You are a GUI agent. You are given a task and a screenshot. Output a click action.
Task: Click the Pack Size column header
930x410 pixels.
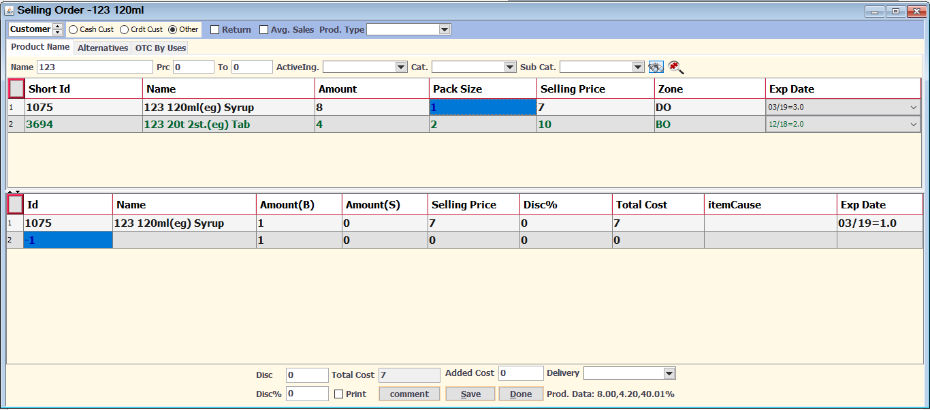[483, 89]
